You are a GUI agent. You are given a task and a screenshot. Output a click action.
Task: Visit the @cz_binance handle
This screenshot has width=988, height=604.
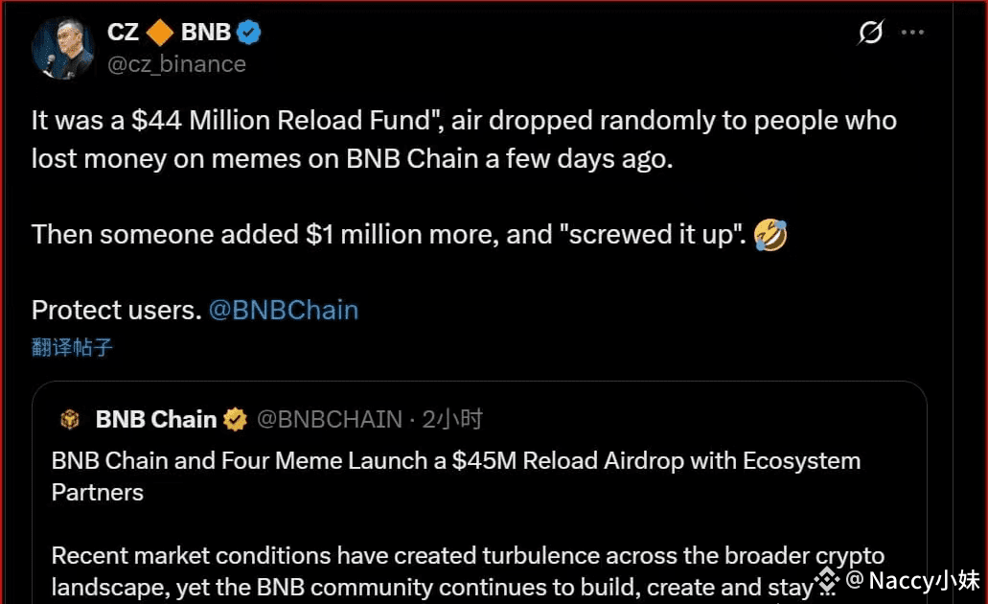pyautogui.click(x=176, y=64)
